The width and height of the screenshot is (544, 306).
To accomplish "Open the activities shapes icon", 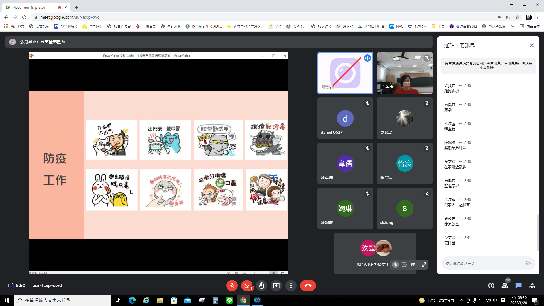I will tap(532, 286).
